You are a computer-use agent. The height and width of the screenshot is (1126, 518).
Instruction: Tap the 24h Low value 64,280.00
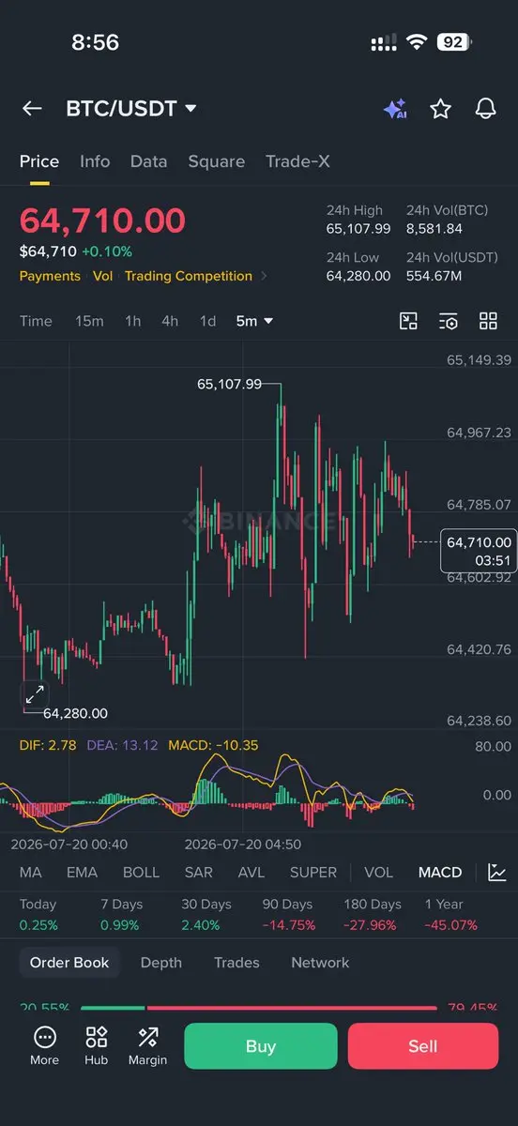pos(358,275)
